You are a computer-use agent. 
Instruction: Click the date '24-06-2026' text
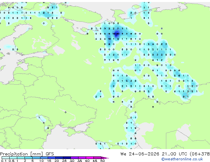[144, 154]
